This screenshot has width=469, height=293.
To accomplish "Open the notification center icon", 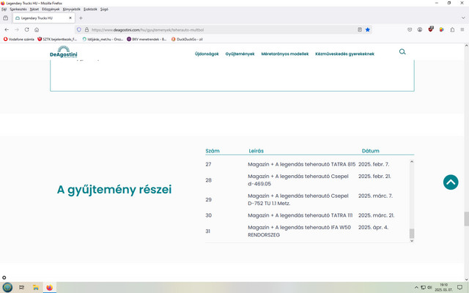I will (x=459, y=287).
